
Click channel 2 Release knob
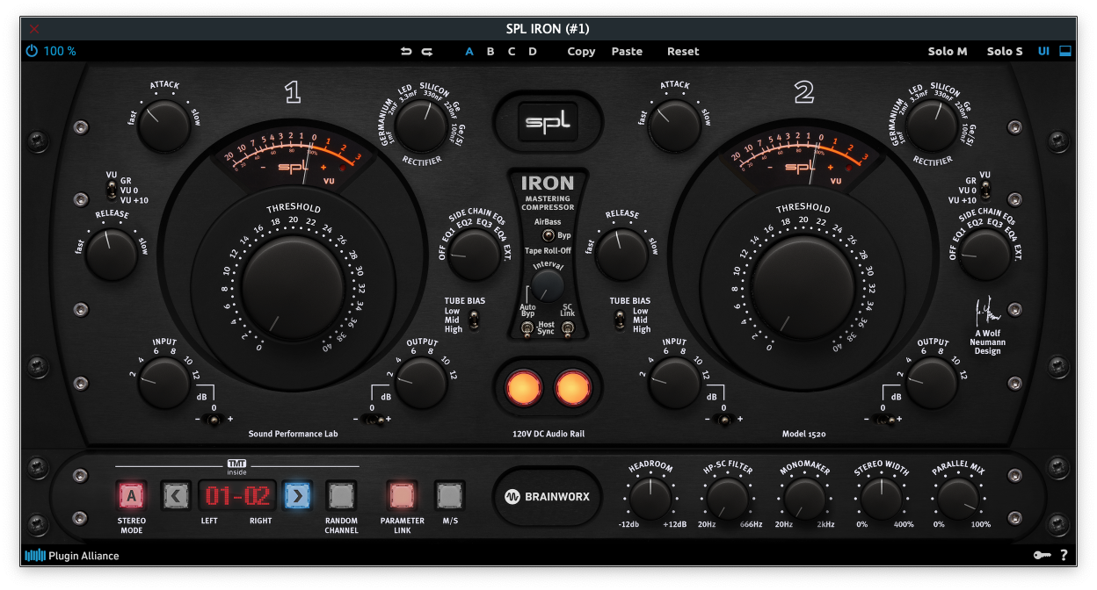(621, 255)
